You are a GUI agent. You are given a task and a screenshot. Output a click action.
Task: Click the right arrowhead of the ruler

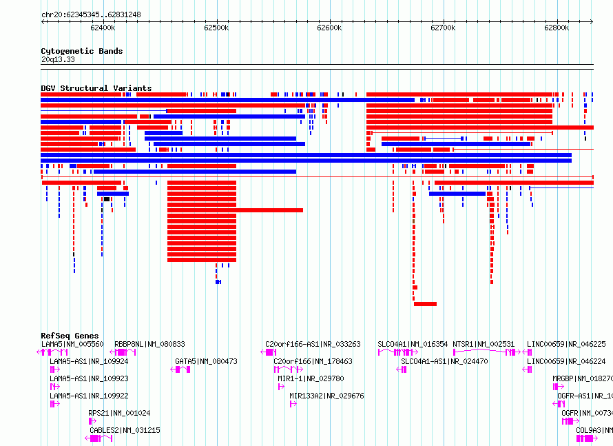[x=592, y=22]
